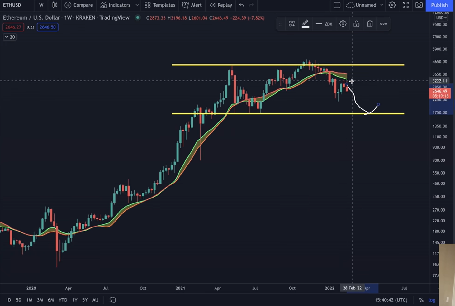
Task: Delete the selected drawing with trash icon
Action: pyautogui.click(x=370, y=24)
